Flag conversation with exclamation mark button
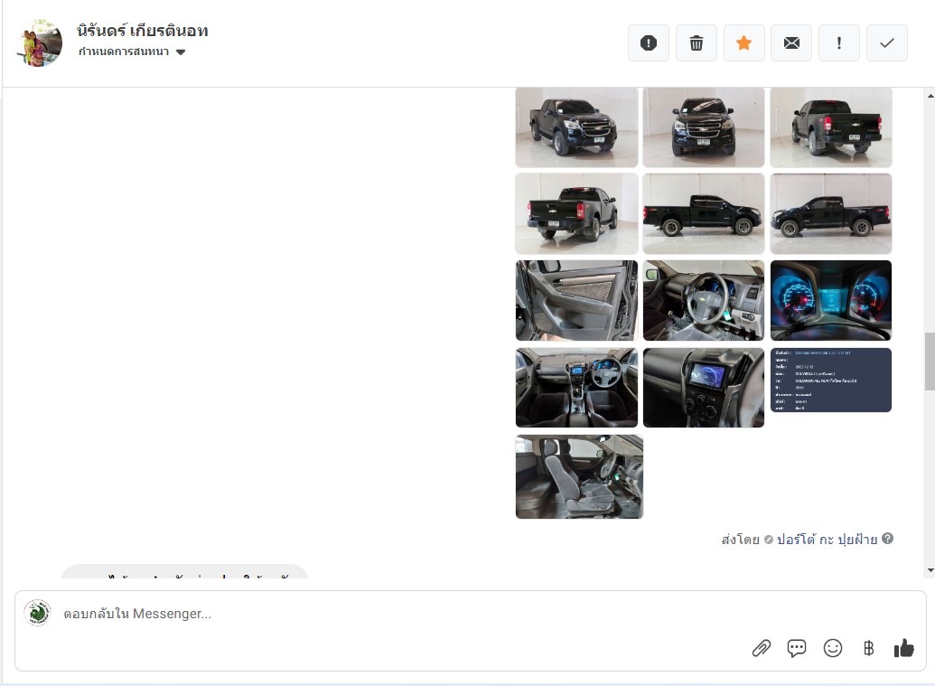This screenshot has width=935, height=686. tap(839, 43)
